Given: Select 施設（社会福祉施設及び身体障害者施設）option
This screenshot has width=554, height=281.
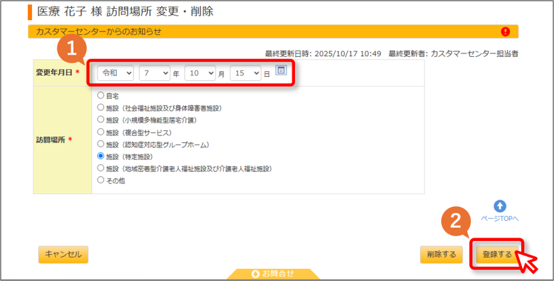Looking at the screenshot, I should tap(101, 107).
